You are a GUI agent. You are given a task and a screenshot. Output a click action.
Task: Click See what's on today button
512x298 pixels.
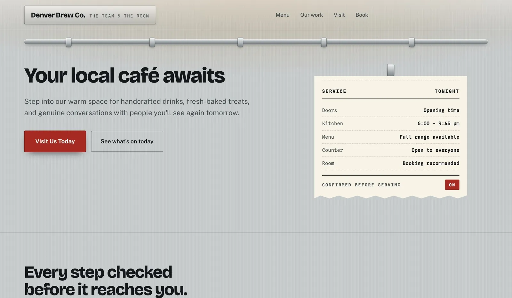[127, 141]
